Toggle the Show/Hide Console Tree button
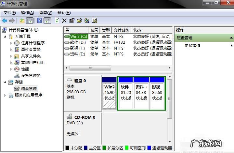 [30, 21]
